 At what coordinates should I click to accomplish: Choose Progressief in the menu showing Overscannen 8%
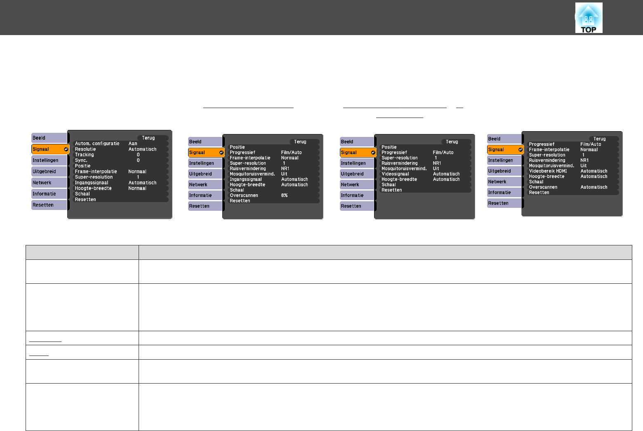(x=273, y=153)
